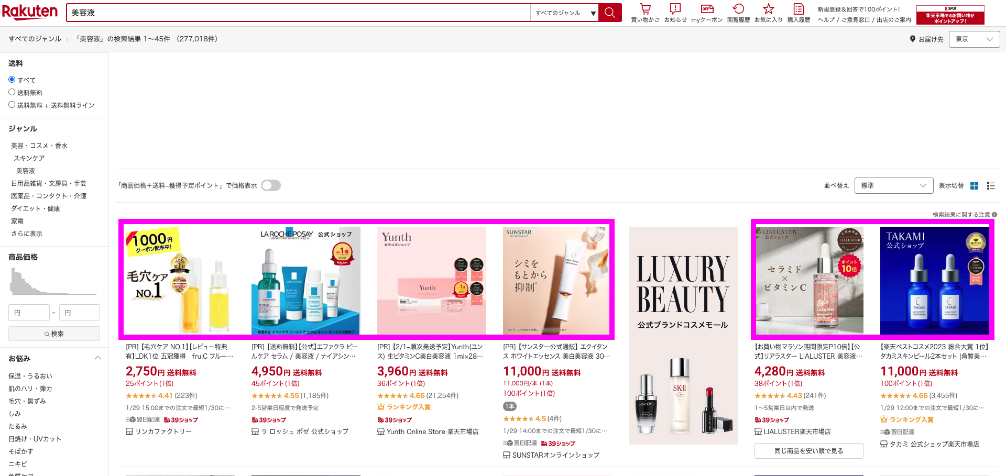Switch to grid view display icon

[x=974, y=186]
